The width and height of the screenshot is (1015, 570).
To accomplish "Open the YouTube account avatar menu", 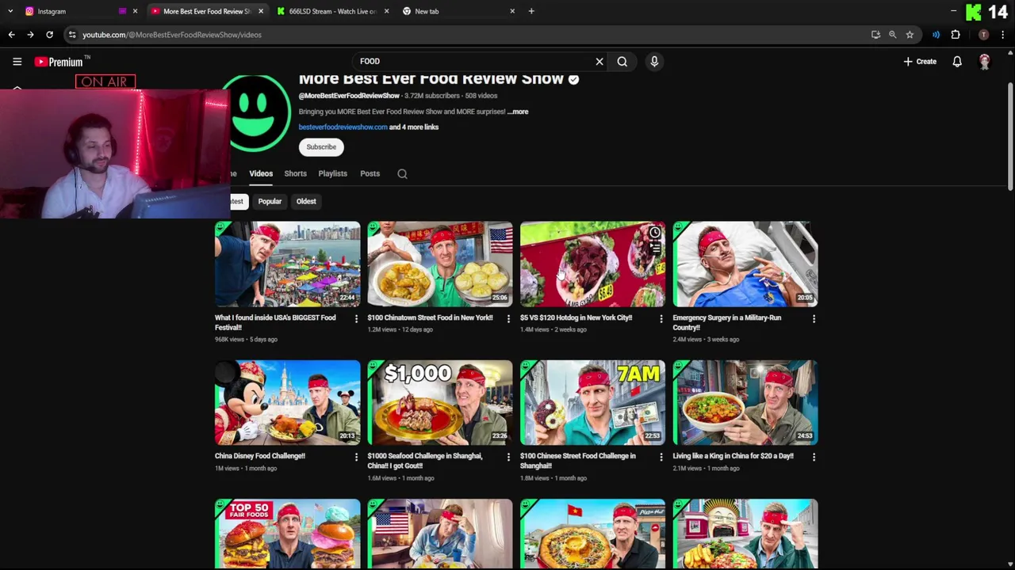I will click(985, 61).
